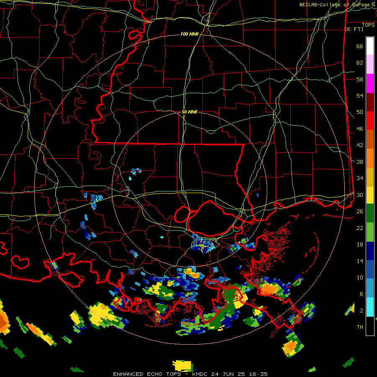Click the dark orange legend swatch
Screen dimensions: 377x377
(x=370, y=139)
